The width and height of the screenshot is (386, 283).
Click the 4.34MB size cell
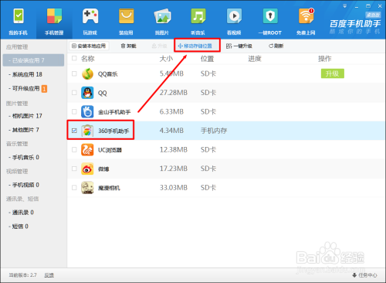click(171, 131)
